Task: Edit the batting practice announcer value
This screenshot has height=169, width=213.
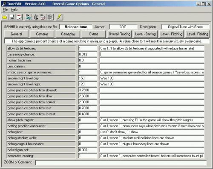Action: pos(87,126)
